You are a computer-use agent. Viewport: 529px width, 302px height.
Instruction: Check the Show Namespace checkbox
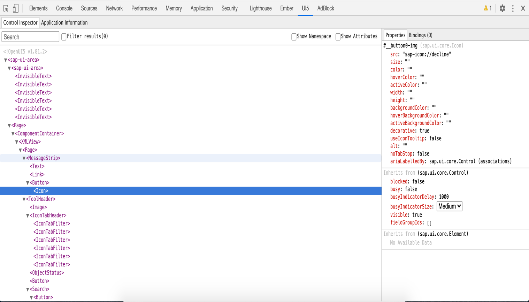coord(293,36)
